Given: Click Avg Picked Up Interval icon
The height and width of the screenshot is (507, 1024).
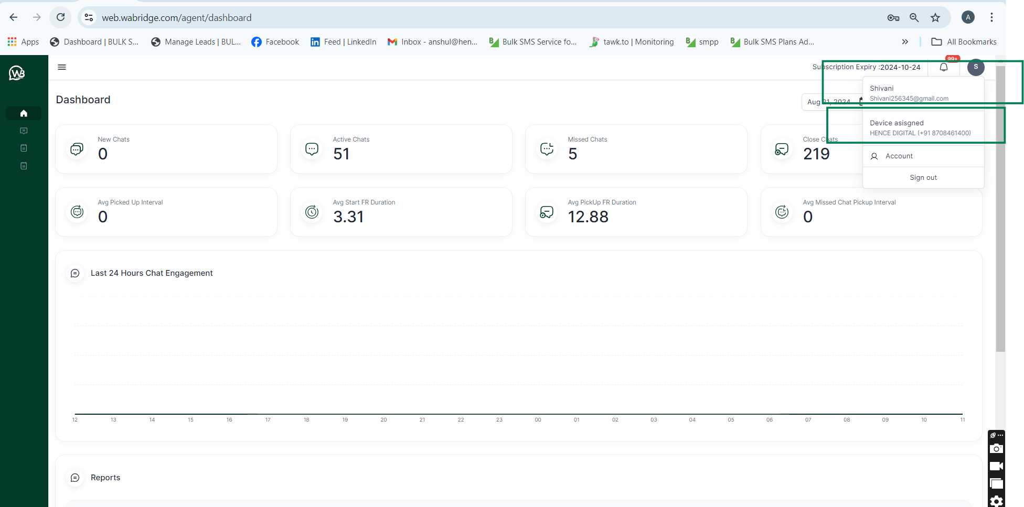Looking at the screenshot, I should [x=77, y=212].
